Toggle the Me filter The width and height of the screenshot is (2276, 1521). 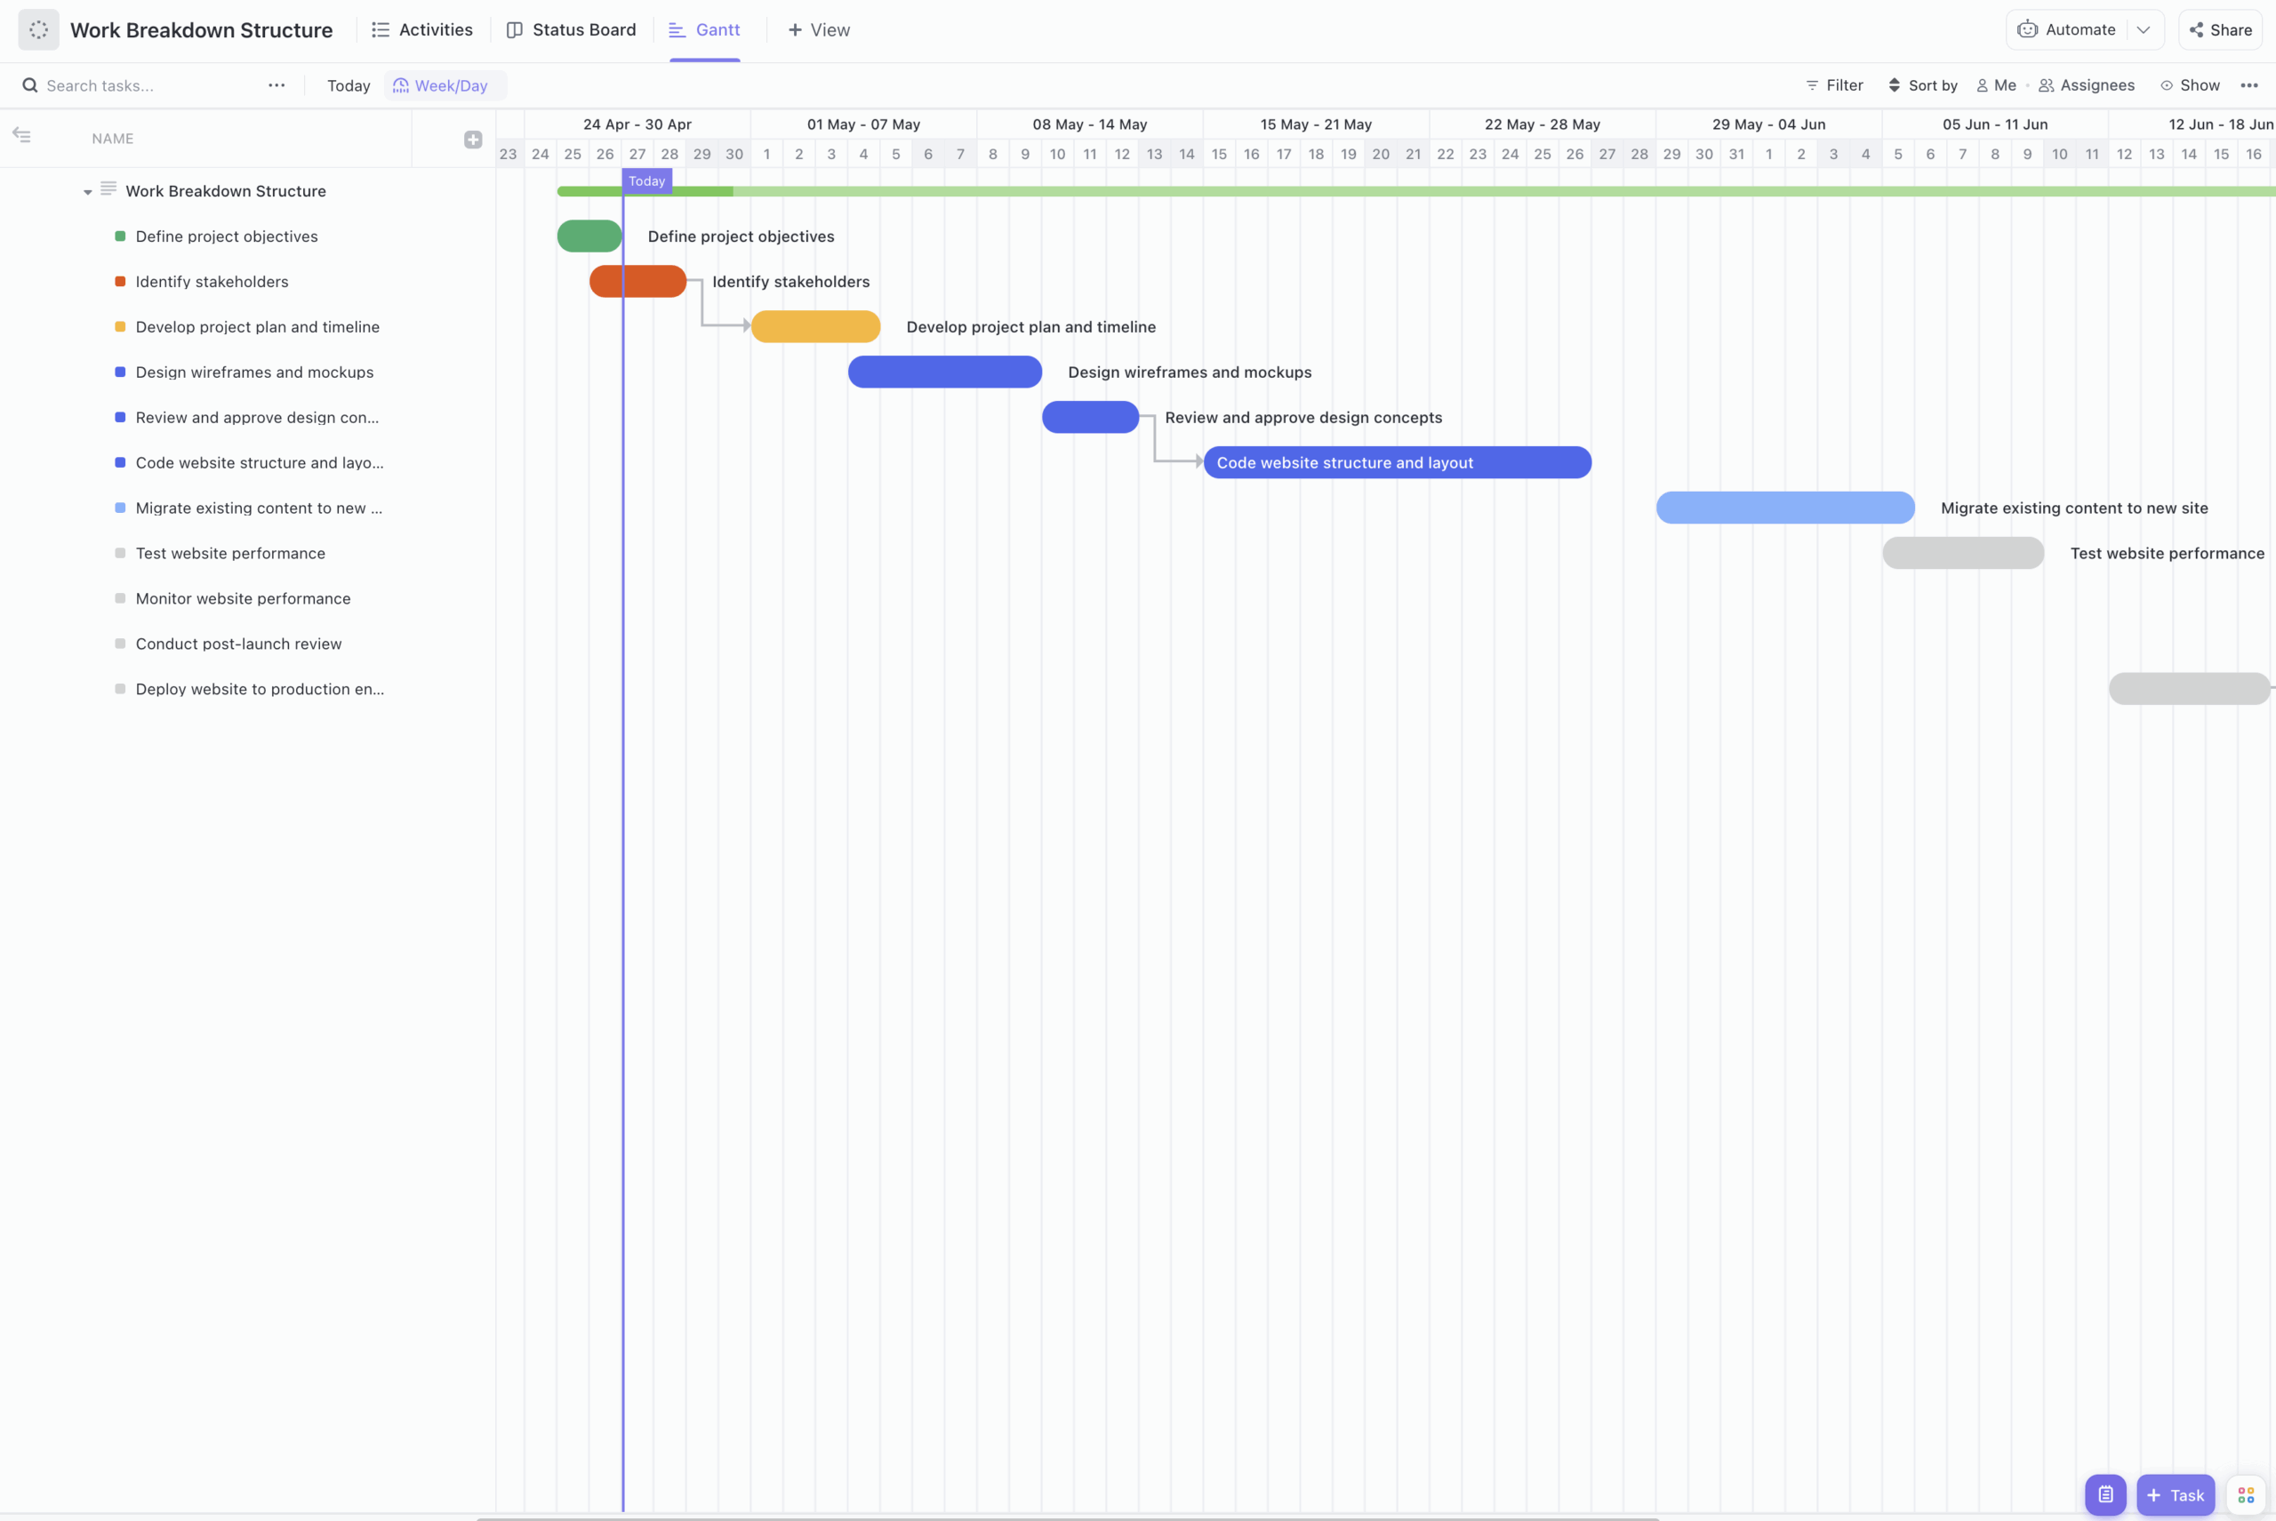1996,85
